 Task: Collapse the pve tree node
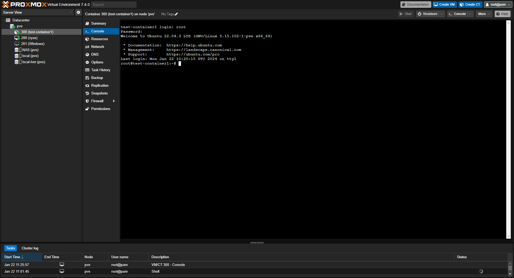coord(8,26)
